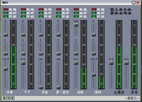
Task: Click the 伴奏 top send slider knob
Action: coord(5,35)
